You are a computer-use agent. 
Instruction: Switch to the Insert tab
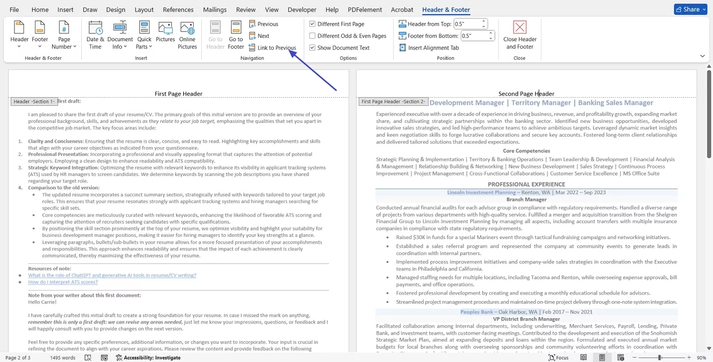(x=65, y=10)
